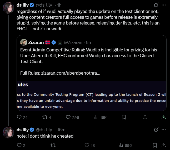The height and width of the screenshot is (150, 170).
Task: Open the Rules image preview in quoted tweet
Action: [92, 96]
